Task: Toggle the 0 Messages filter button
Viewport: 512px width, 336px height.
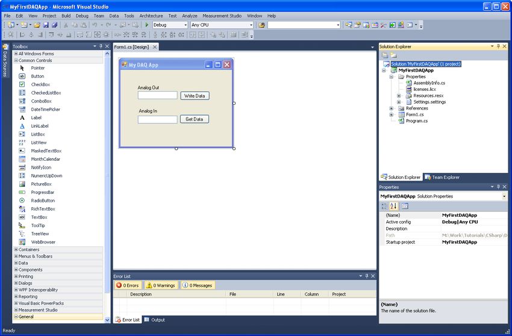Action: point(197,285)
